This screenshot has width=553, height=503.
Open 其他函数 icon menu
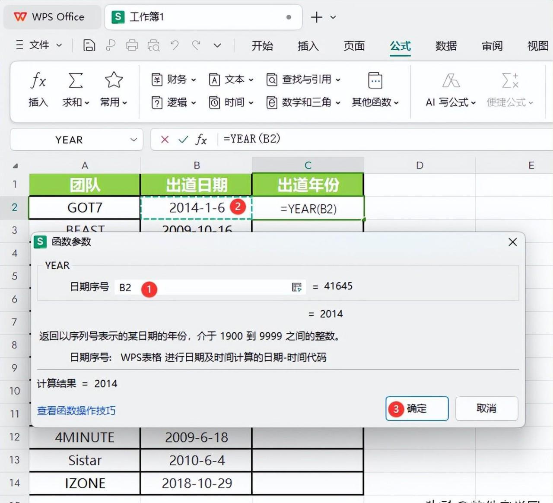pos(375,80)
